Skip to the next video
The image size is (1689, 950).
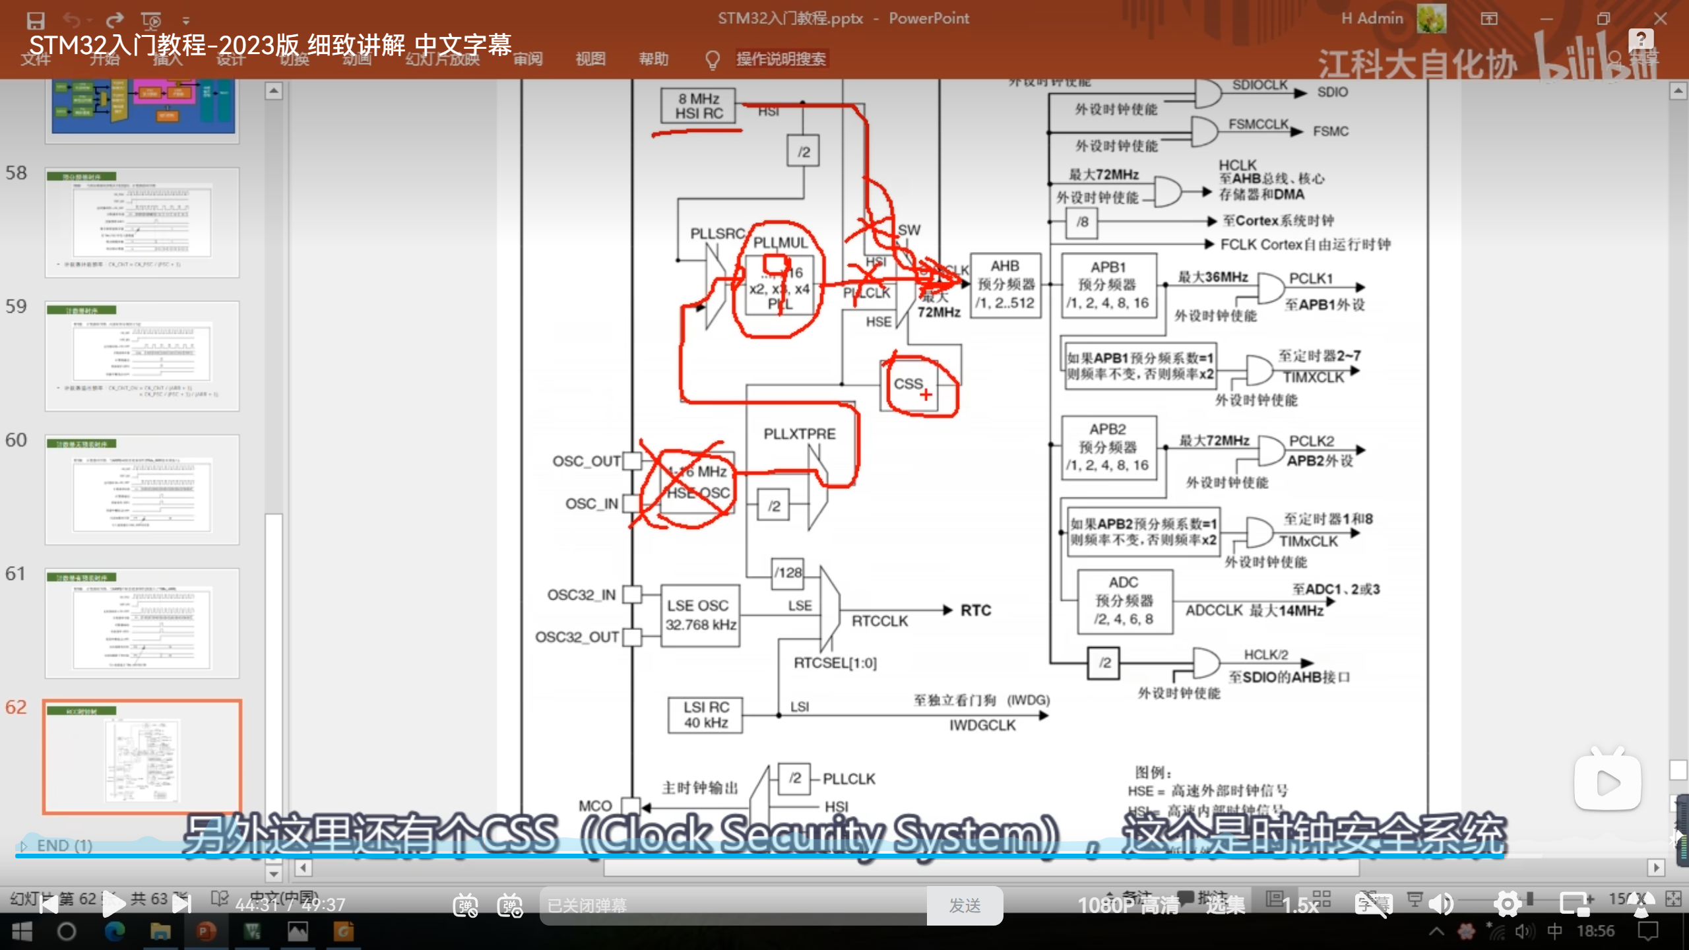[181, 904]
